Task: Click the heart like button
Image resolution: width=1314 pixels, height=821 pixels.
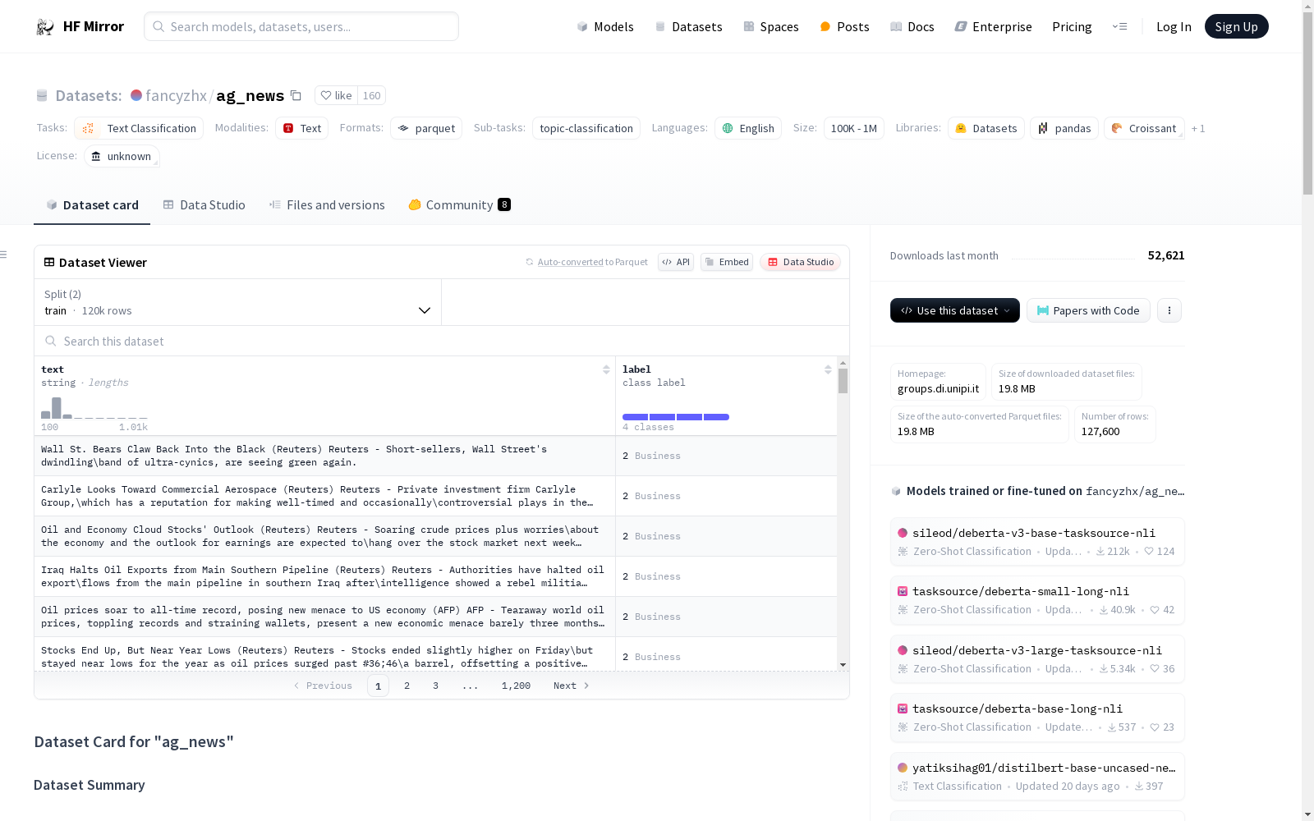Action: pyautogui.click(x=336, y=96)
